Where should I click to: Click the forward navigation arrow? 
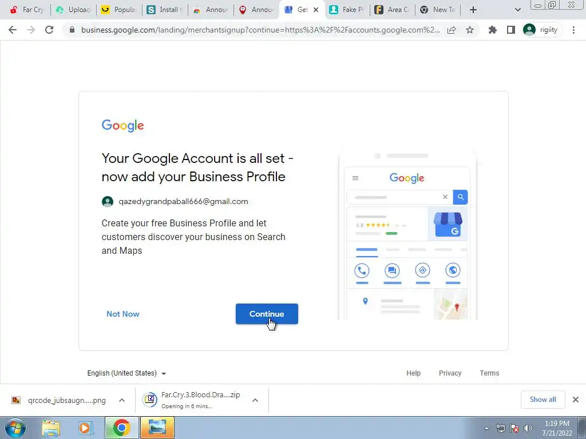tap(31, 30)
